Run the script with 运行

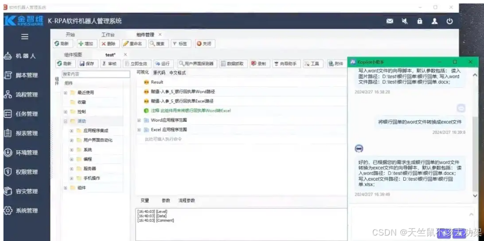(164, 64)
